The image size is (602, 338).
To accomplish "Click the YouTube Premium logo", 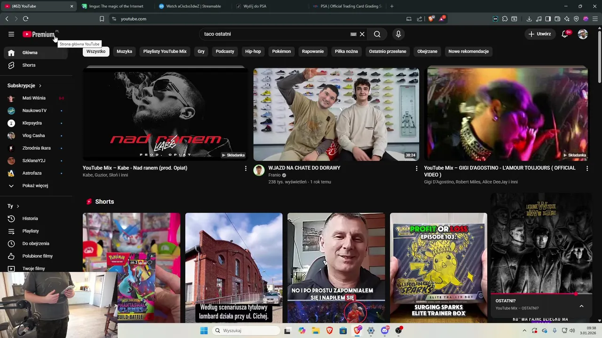I will coord(39,34).
